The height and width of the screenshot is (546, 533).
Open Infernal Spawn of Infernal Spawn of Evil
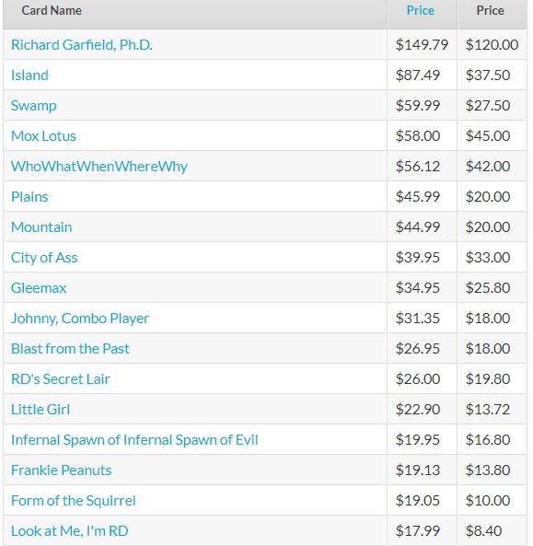pyautogui.click(x=134, y=440)
